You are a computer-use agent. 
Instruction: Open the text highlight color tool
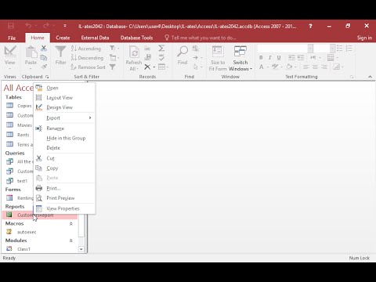[275, 67]
